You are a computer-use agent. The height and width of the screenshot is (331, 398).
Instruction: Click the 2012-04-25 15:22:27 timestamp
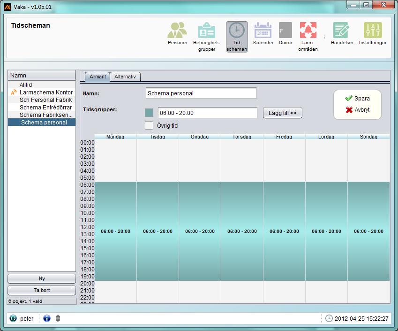(x=361, y=318)
